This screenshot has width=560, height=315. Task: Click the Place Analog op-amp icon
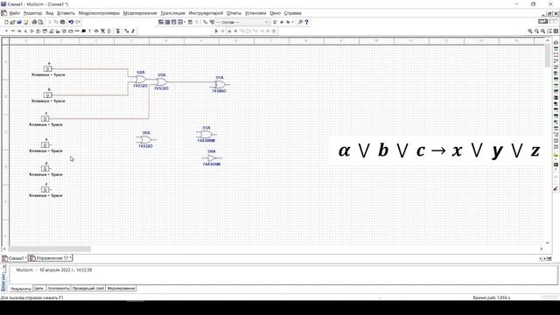point(31,31)
